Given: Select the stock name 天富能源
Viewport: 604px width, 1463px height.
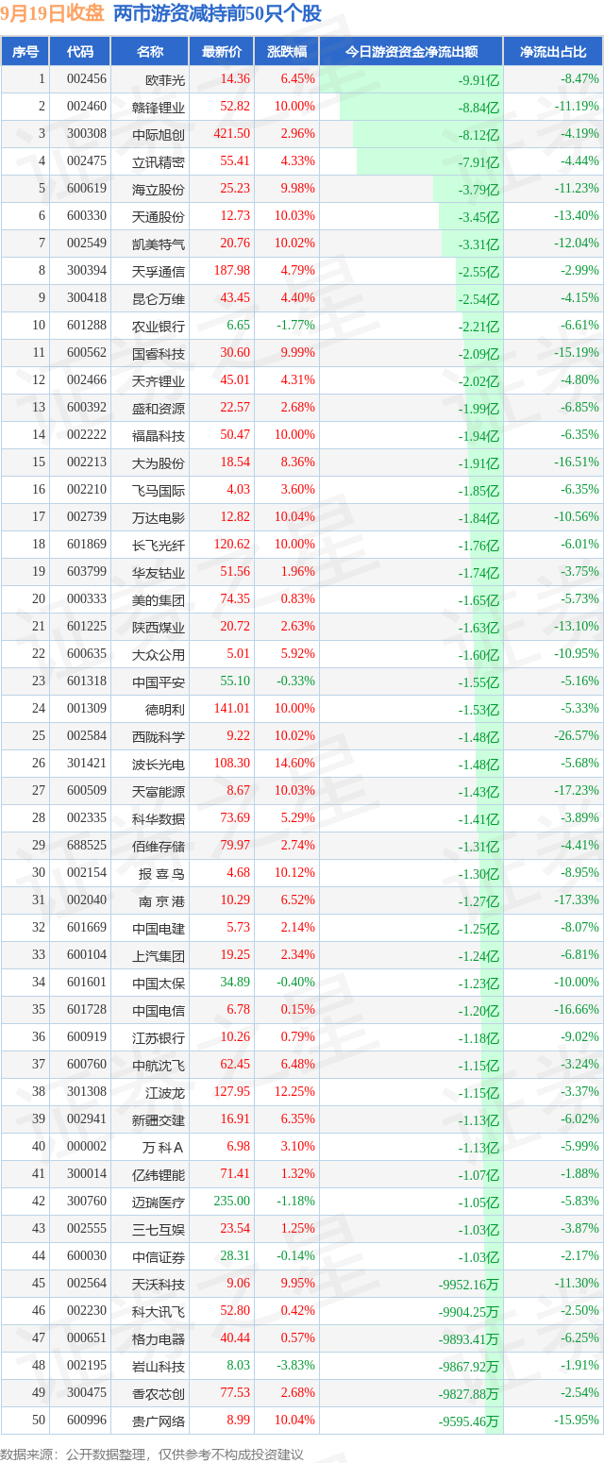Looking at the screenshot, I should [159, 791].
